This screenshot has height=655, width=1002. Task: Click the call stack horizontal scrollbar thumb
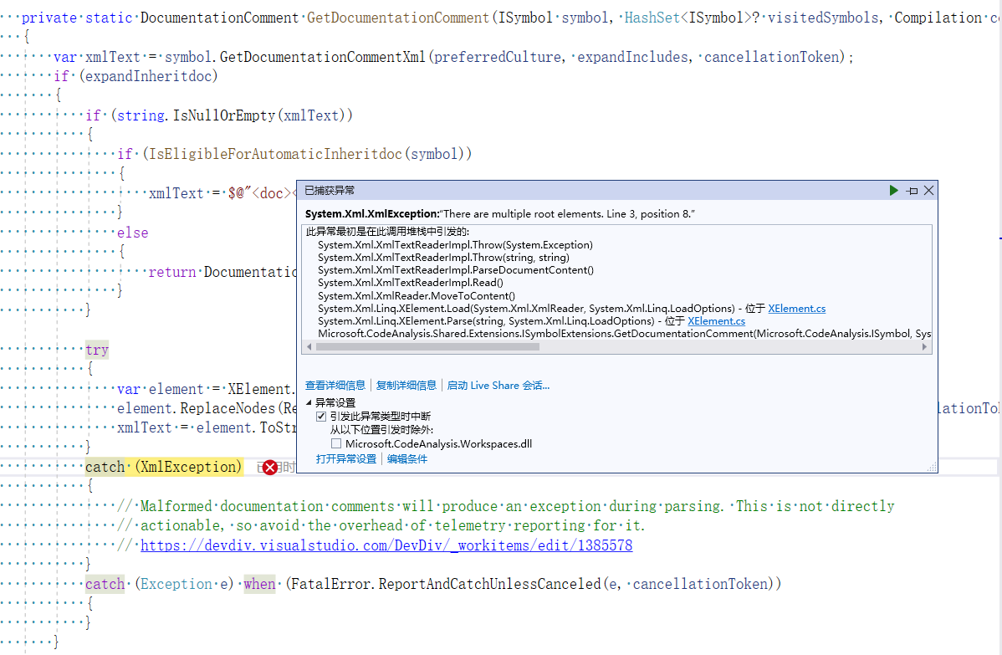pyautogui.click(x=427, y=347)
